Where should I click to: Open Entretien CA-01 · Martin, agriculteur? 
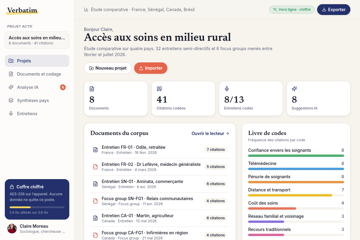click(x=160, y=218)
